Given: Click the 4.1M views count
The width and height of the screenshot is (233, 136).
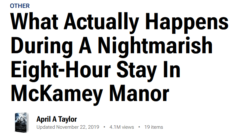Looking at the screenshot, I should [122, 127].
